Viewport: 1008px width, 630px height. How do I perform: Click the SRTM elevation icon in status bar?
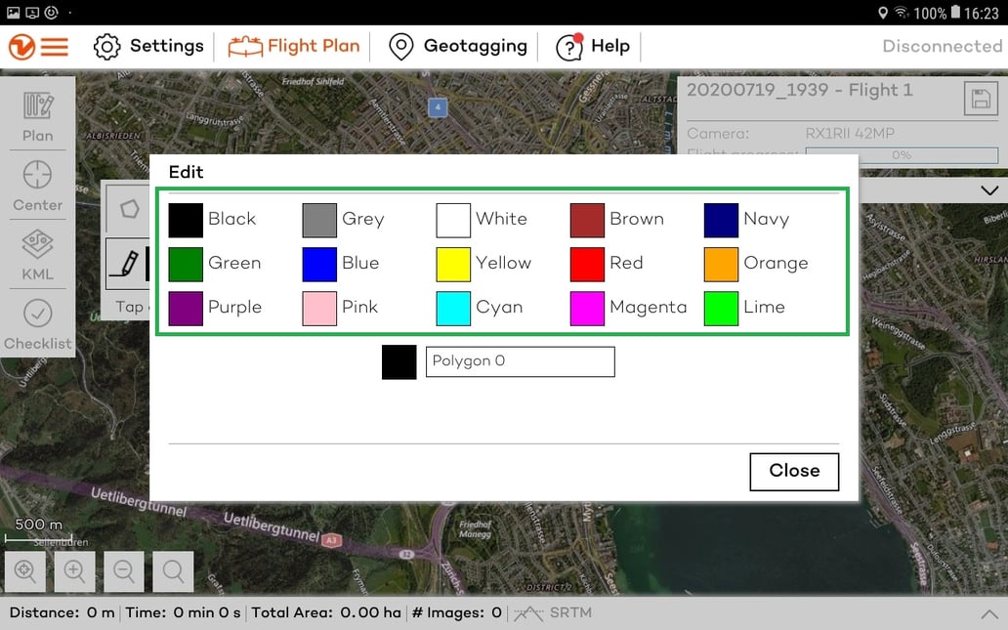(527, 613)
